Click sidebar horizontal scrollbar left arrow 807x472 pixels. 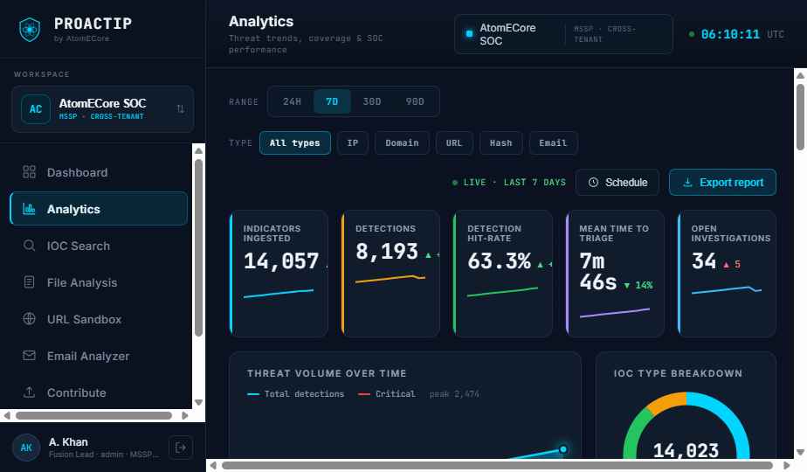pos(7,415)
